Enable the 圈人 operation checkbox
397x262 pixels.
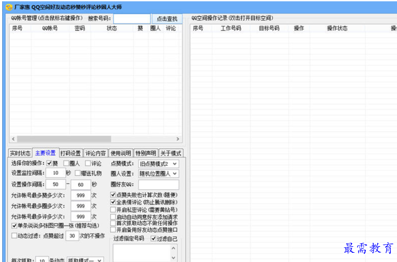pos(66,163)
